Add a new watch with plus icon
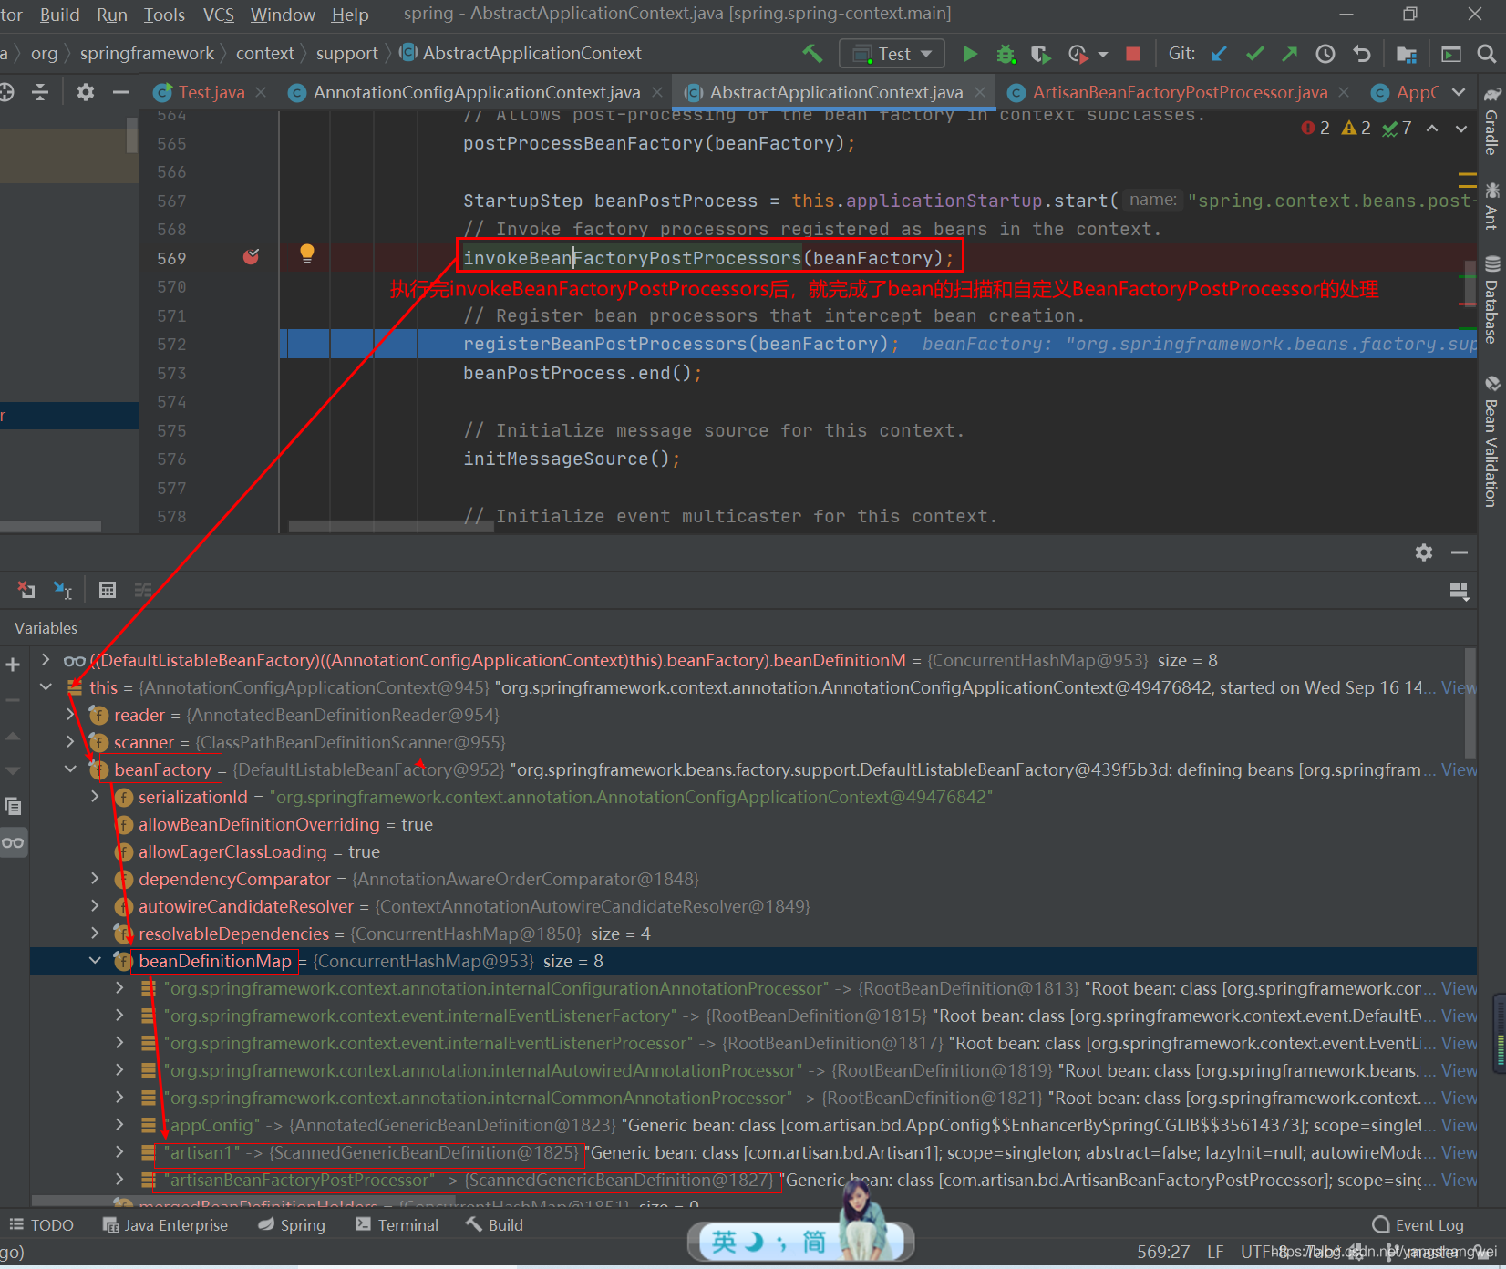 pos(13,665)
